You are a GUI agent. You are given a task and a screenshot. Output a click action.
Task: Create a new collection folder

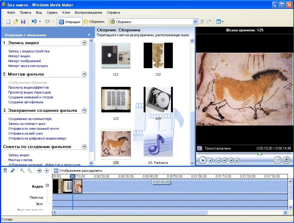[x=209, y=22]
